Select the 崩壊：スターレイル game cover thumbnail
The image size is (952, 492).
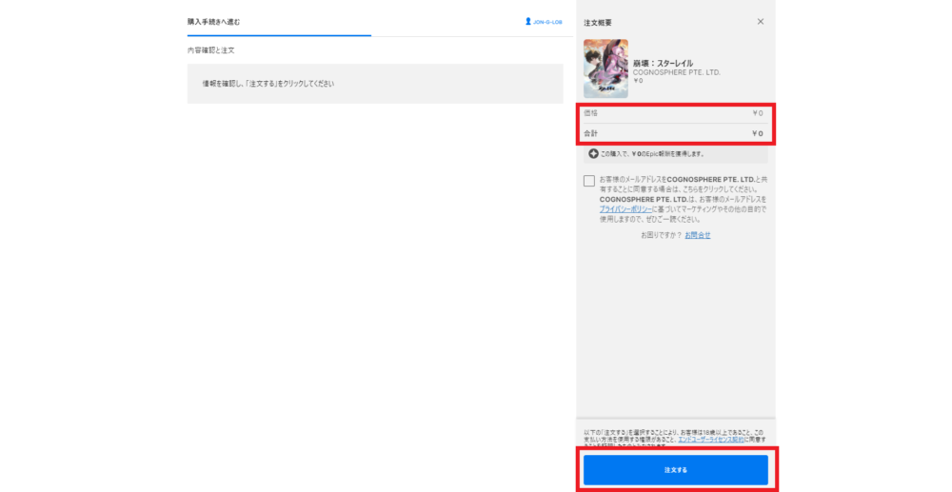coord(605,69)
